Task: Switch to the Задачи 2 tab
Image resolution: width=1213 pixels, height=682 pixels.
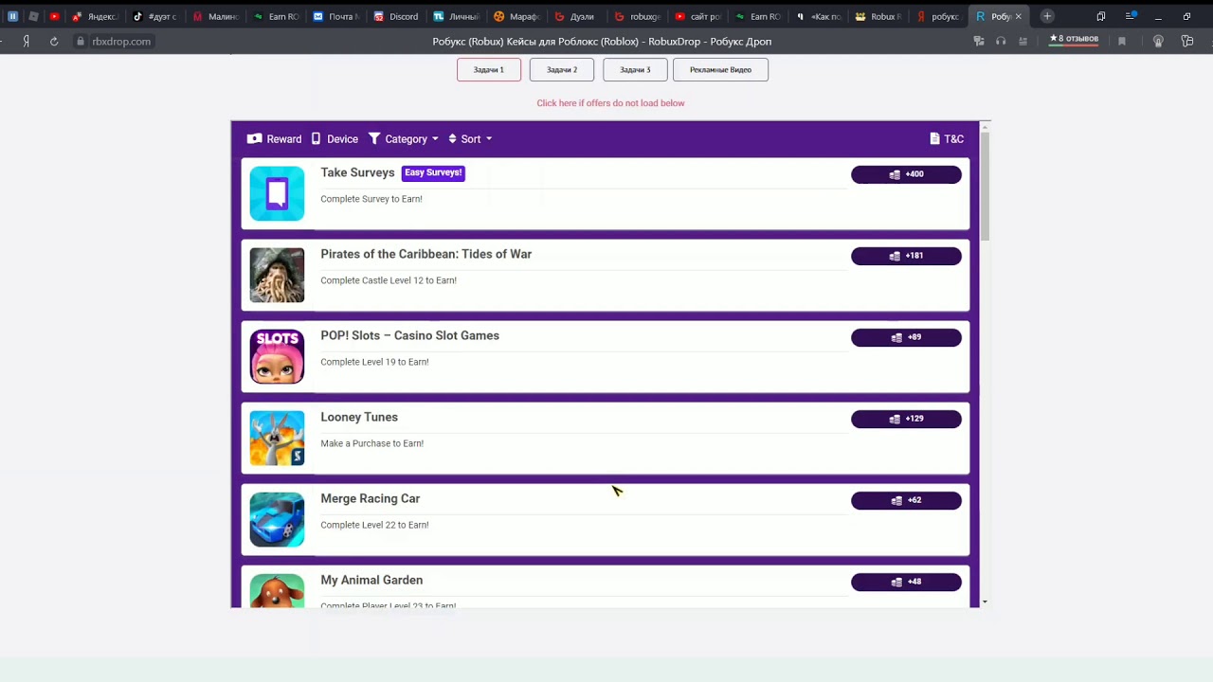Action: click(562, 69)
